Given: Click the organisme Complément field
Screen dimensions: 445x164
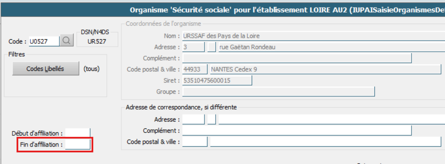Looking at the screenshot, I should [x=297, y=58].
